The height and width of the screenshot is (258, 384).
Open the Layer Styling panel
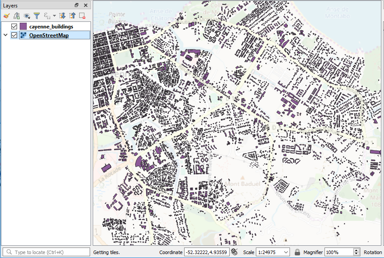[x=6, y=15]
